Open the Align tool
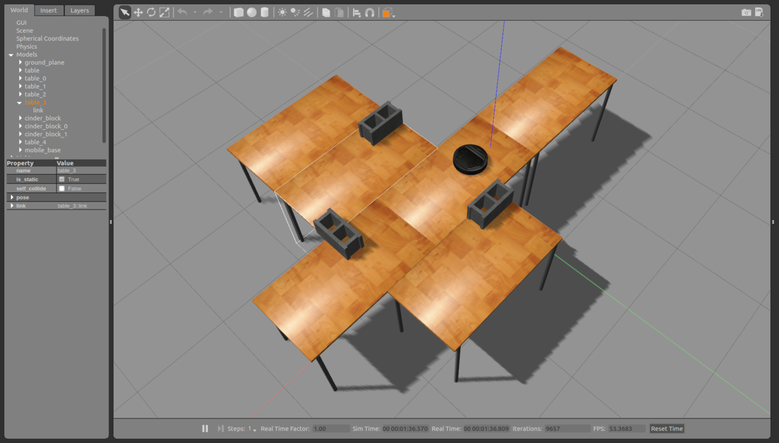779x443 pixels. 356,12
